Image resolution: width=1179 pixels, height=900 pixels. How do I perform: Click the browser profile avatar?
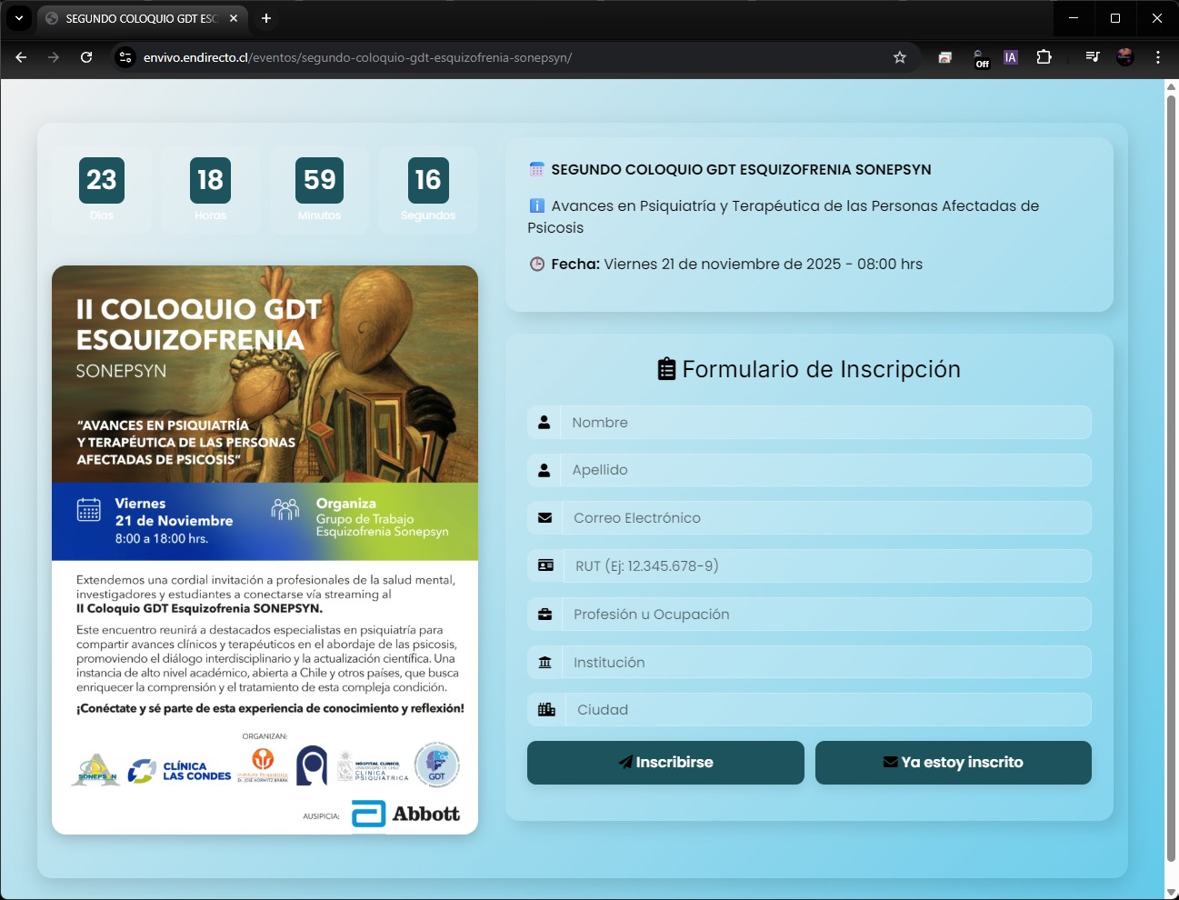(1125, 57)
